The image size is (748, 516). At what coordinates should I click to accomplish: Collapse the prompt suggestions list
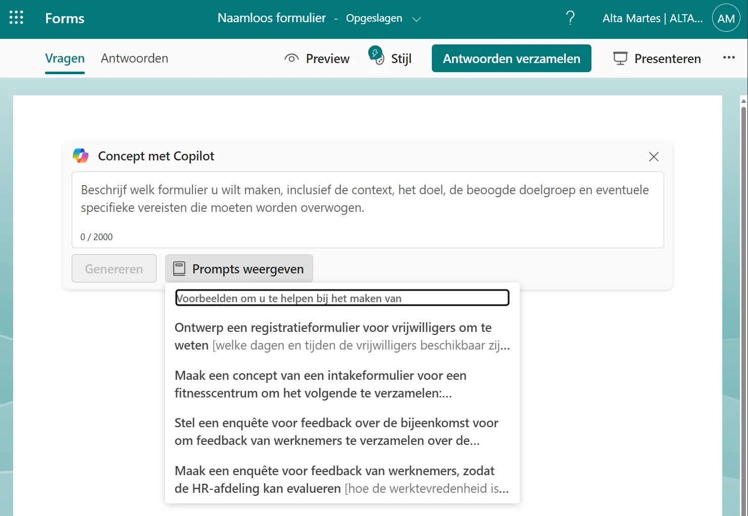pos(239,268)
